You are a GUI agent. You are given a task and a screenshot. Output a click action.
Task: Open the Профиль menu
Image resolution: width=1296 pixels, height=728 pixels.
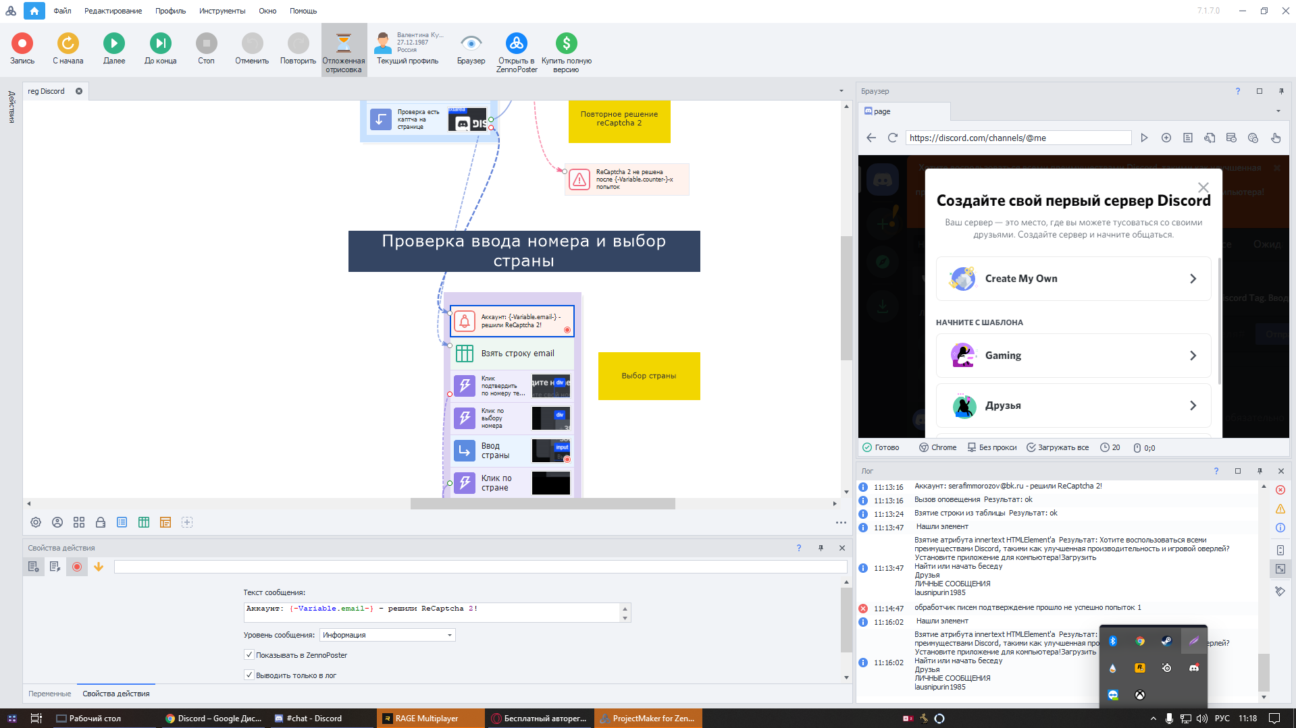pos(170,11)
